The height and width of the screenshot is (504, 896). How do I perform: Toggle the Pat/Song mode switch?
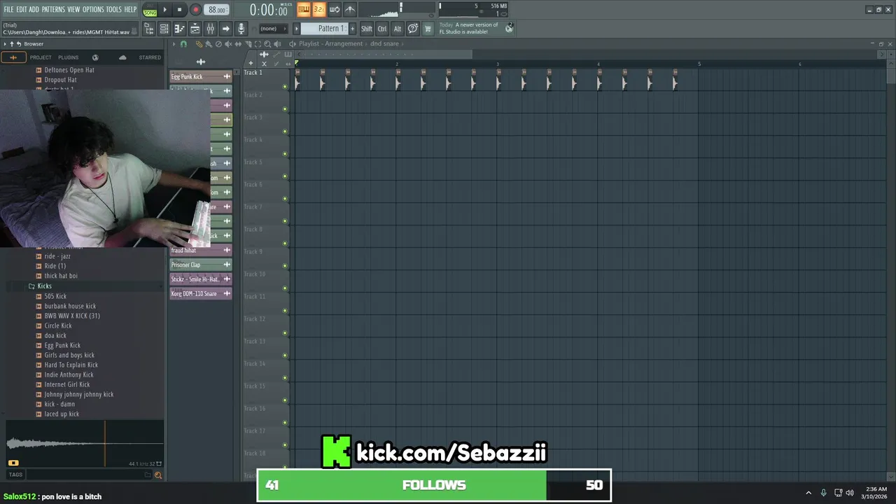point(150,10)
